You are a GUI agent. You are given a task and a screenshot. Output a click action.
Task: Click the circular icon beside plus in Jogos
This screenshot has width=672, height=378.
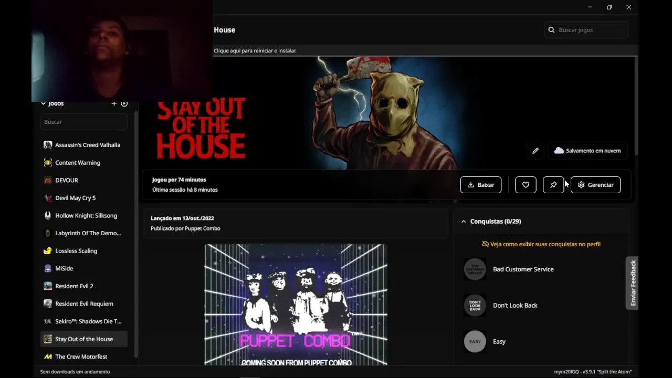124,103
